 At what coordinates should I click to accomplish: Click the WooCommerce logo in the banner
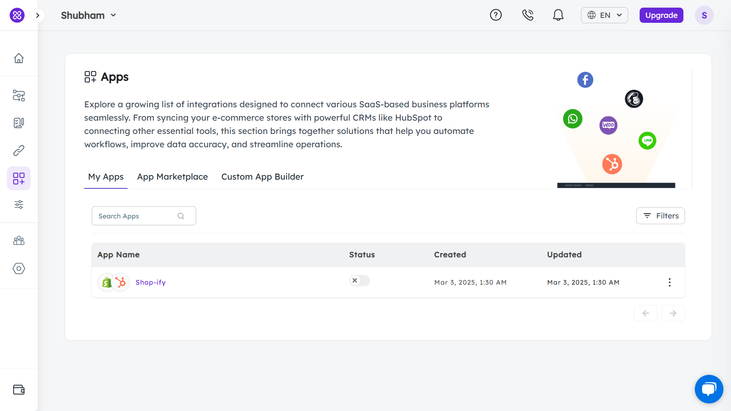pyautogui.click(x=608, y=125)
